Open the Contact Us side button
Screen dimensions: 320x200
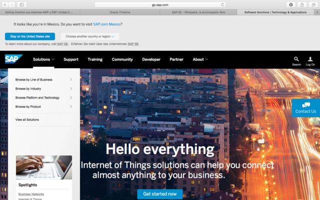305,108
